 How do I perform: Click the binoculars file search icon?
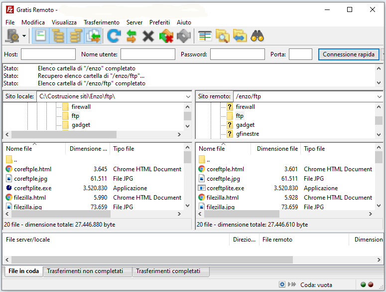(257, 36)
